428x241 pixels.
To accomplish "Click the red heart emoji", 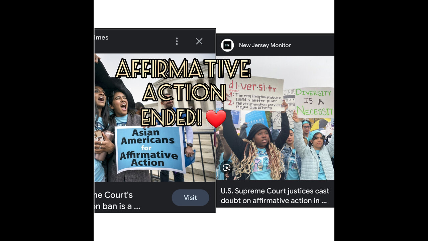I will pos(216,119).
